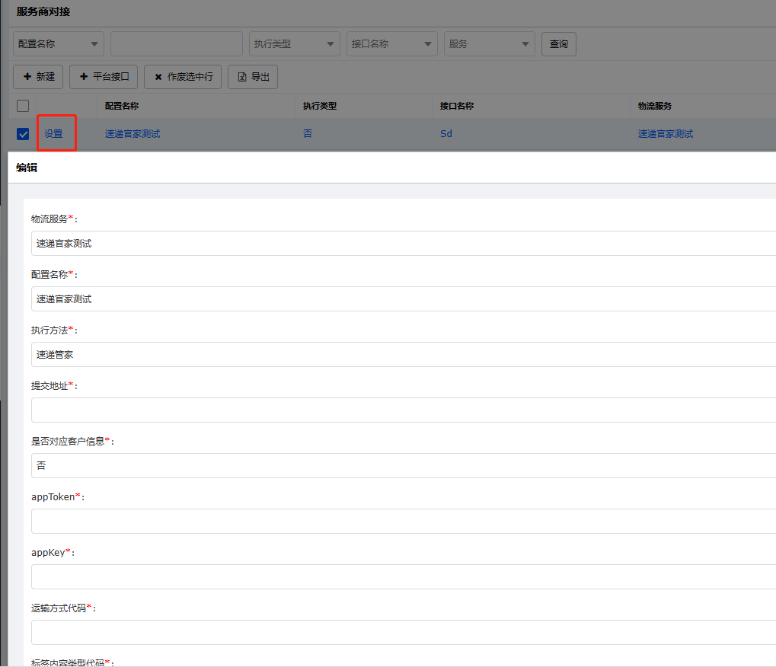Click the spreadsheet icon on 导出
776x667 pixels.
click(x=242, y=77)
